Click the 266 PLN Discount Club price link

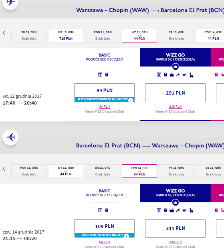(x=176, y=242)
